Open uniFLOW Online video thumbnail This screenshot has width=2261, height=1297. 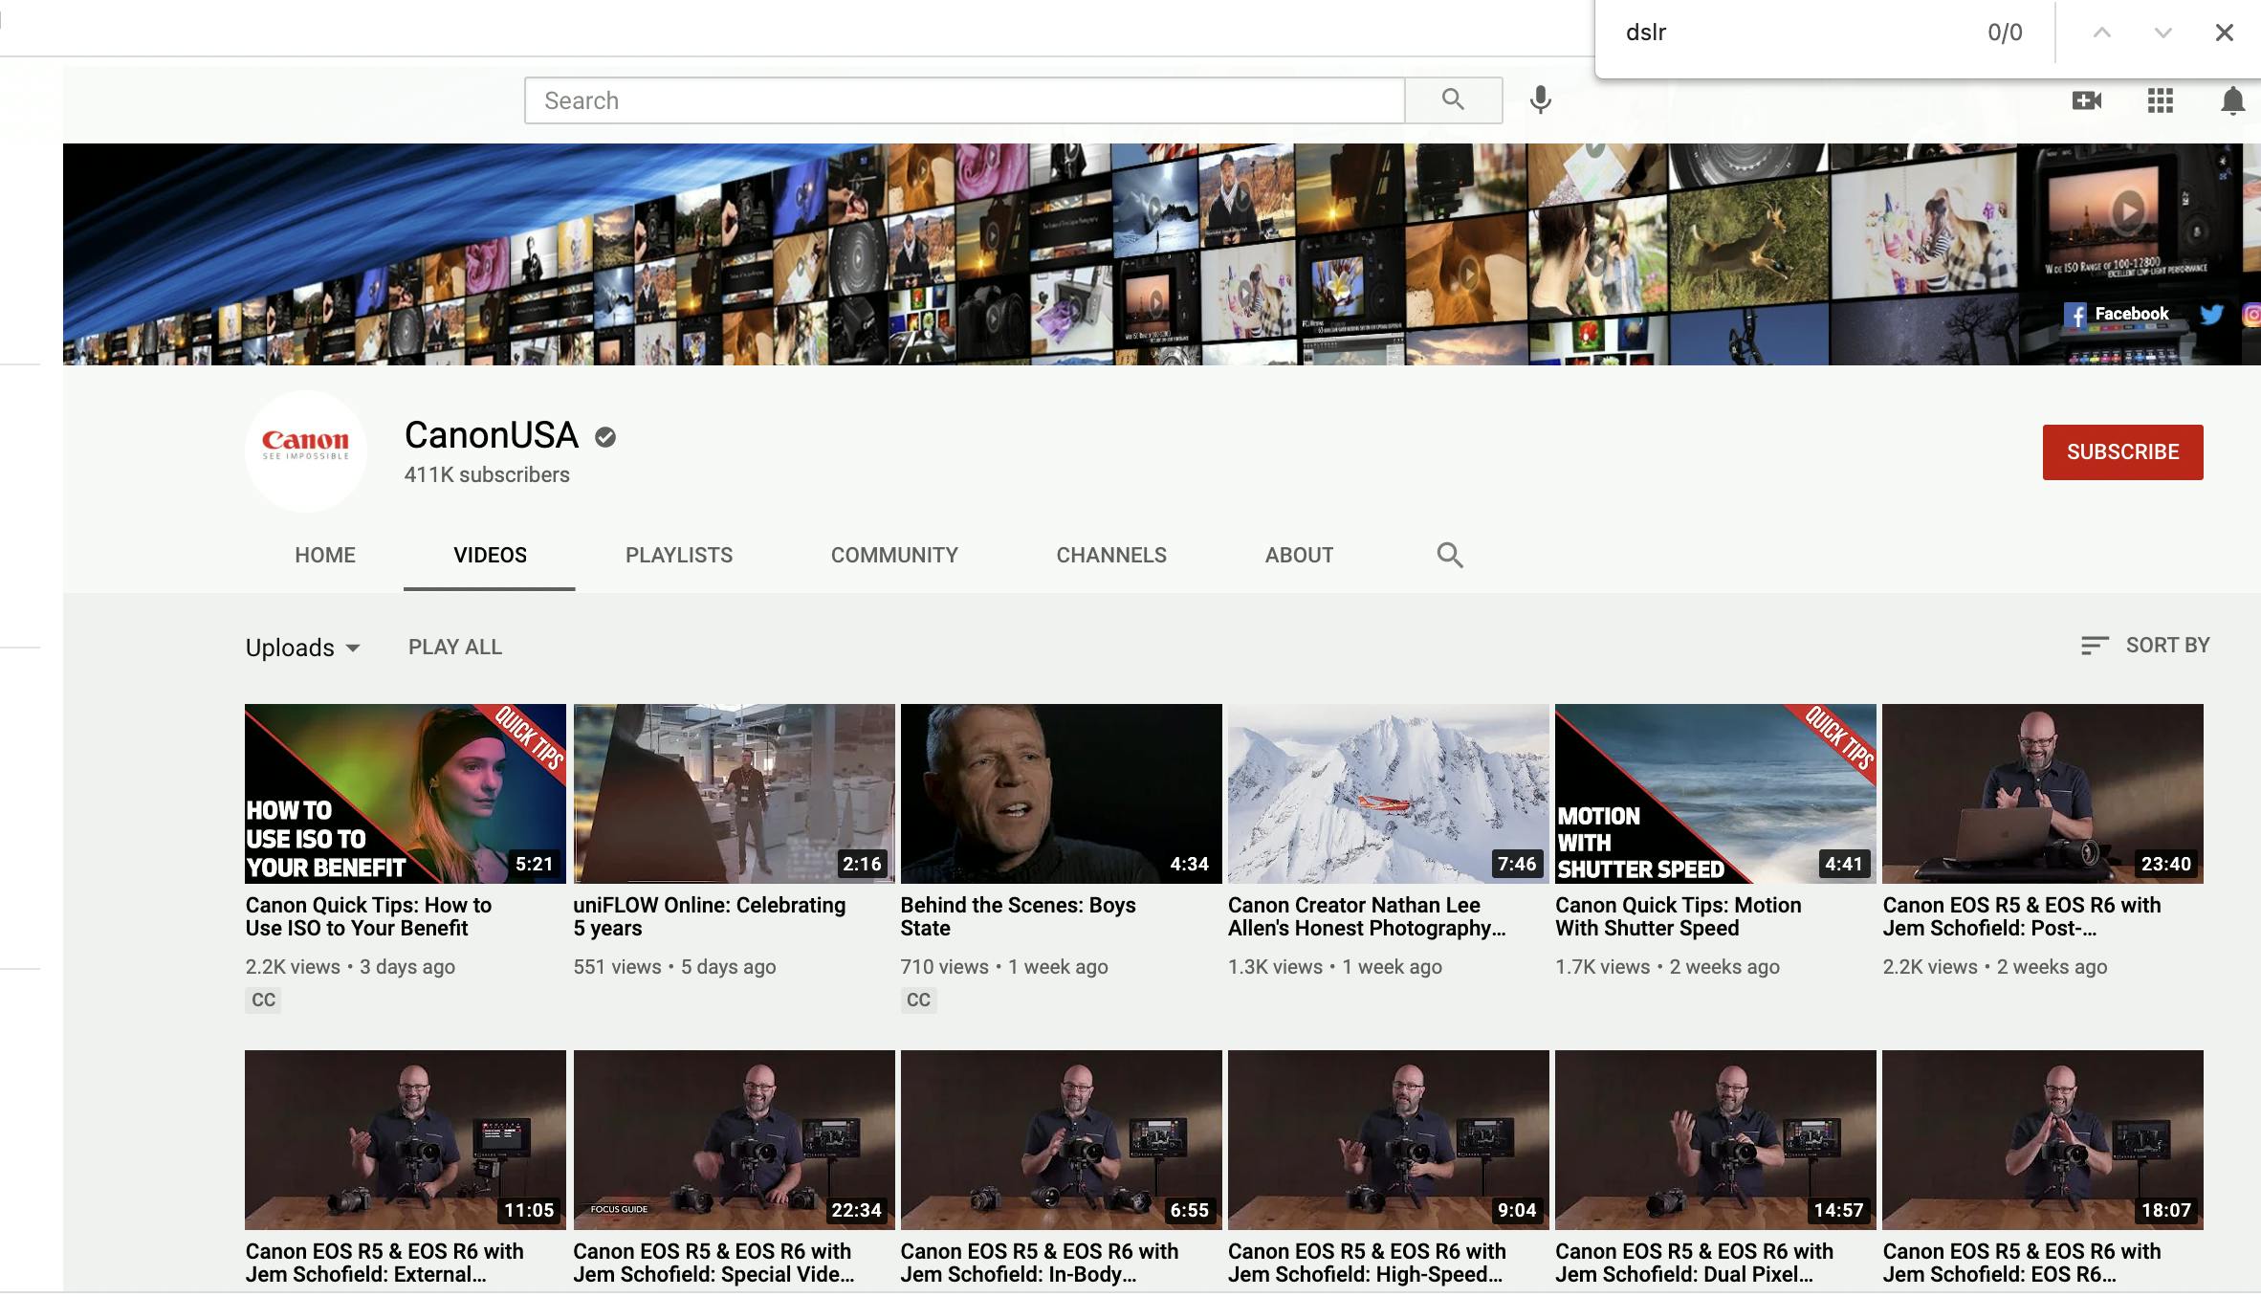[x=734, y=794]
